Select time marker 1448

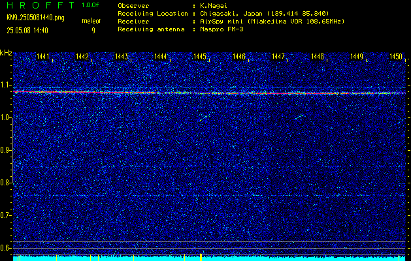pos(317,56)
